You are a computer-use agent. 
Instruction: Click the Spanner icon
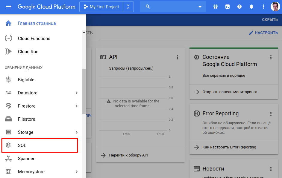click(8, 159)
